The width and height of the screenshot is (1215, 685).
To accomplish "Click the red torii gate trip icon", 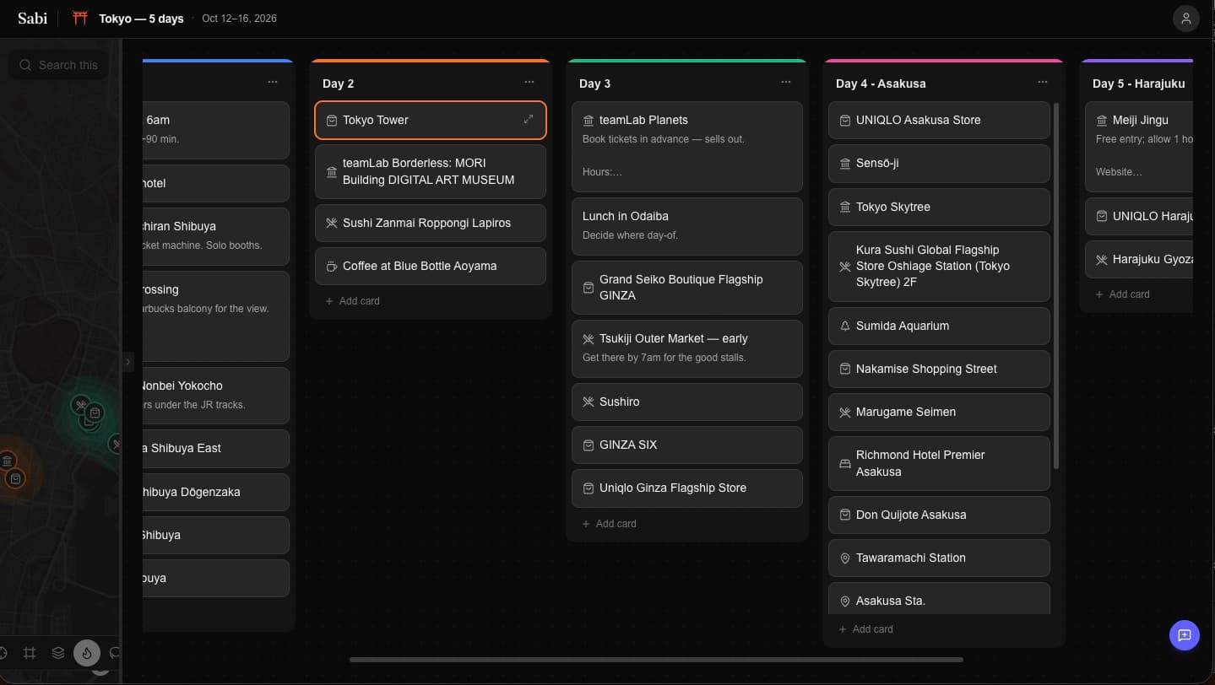I will point(79,19).
